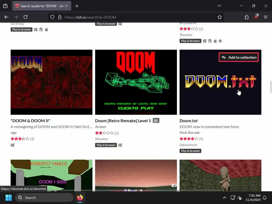The width and height of the screenshot is (272, 204).
Task: Open the Windows Start menu
Action: tap(8, 198)
